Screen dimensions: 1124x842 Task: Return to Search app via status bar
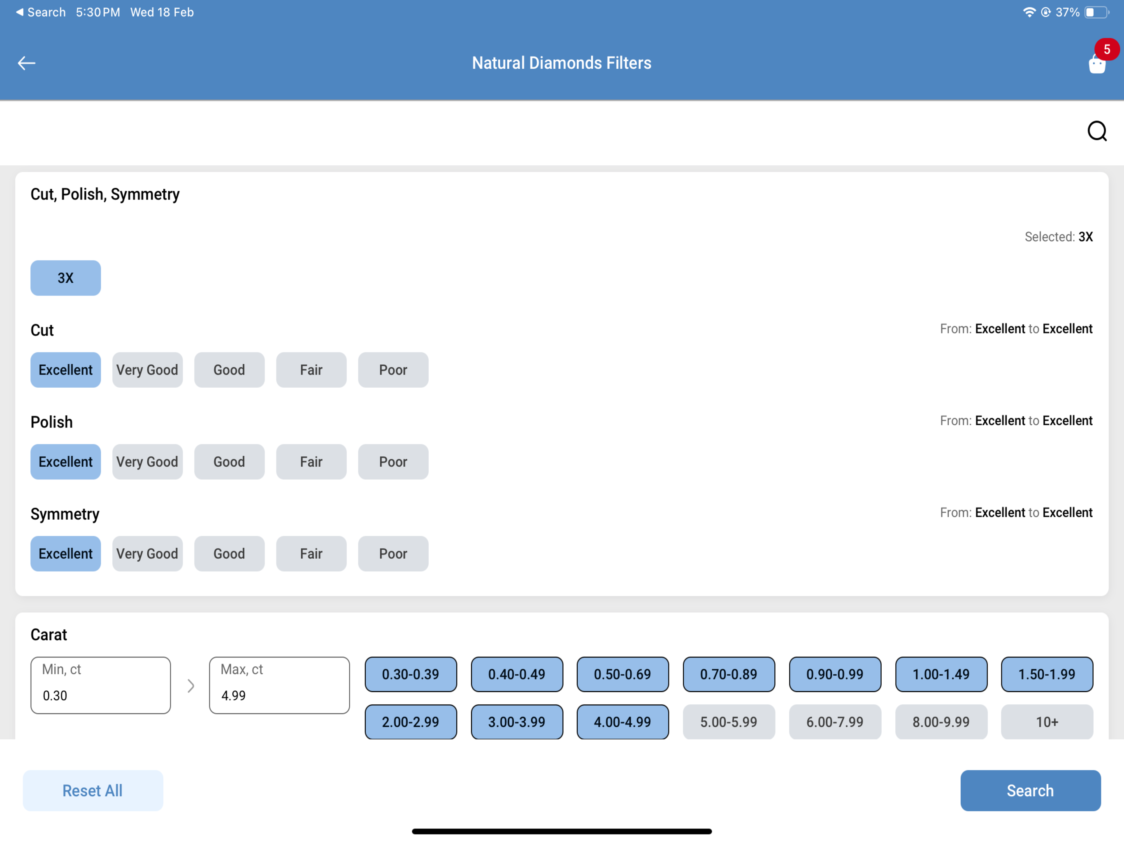coord(41,12)
